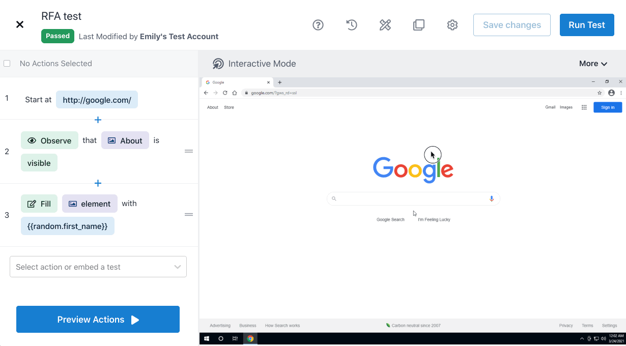Close the RFA test editor with X
The height and width of the screenshot is (346, 626).
(x=20, y=24)
